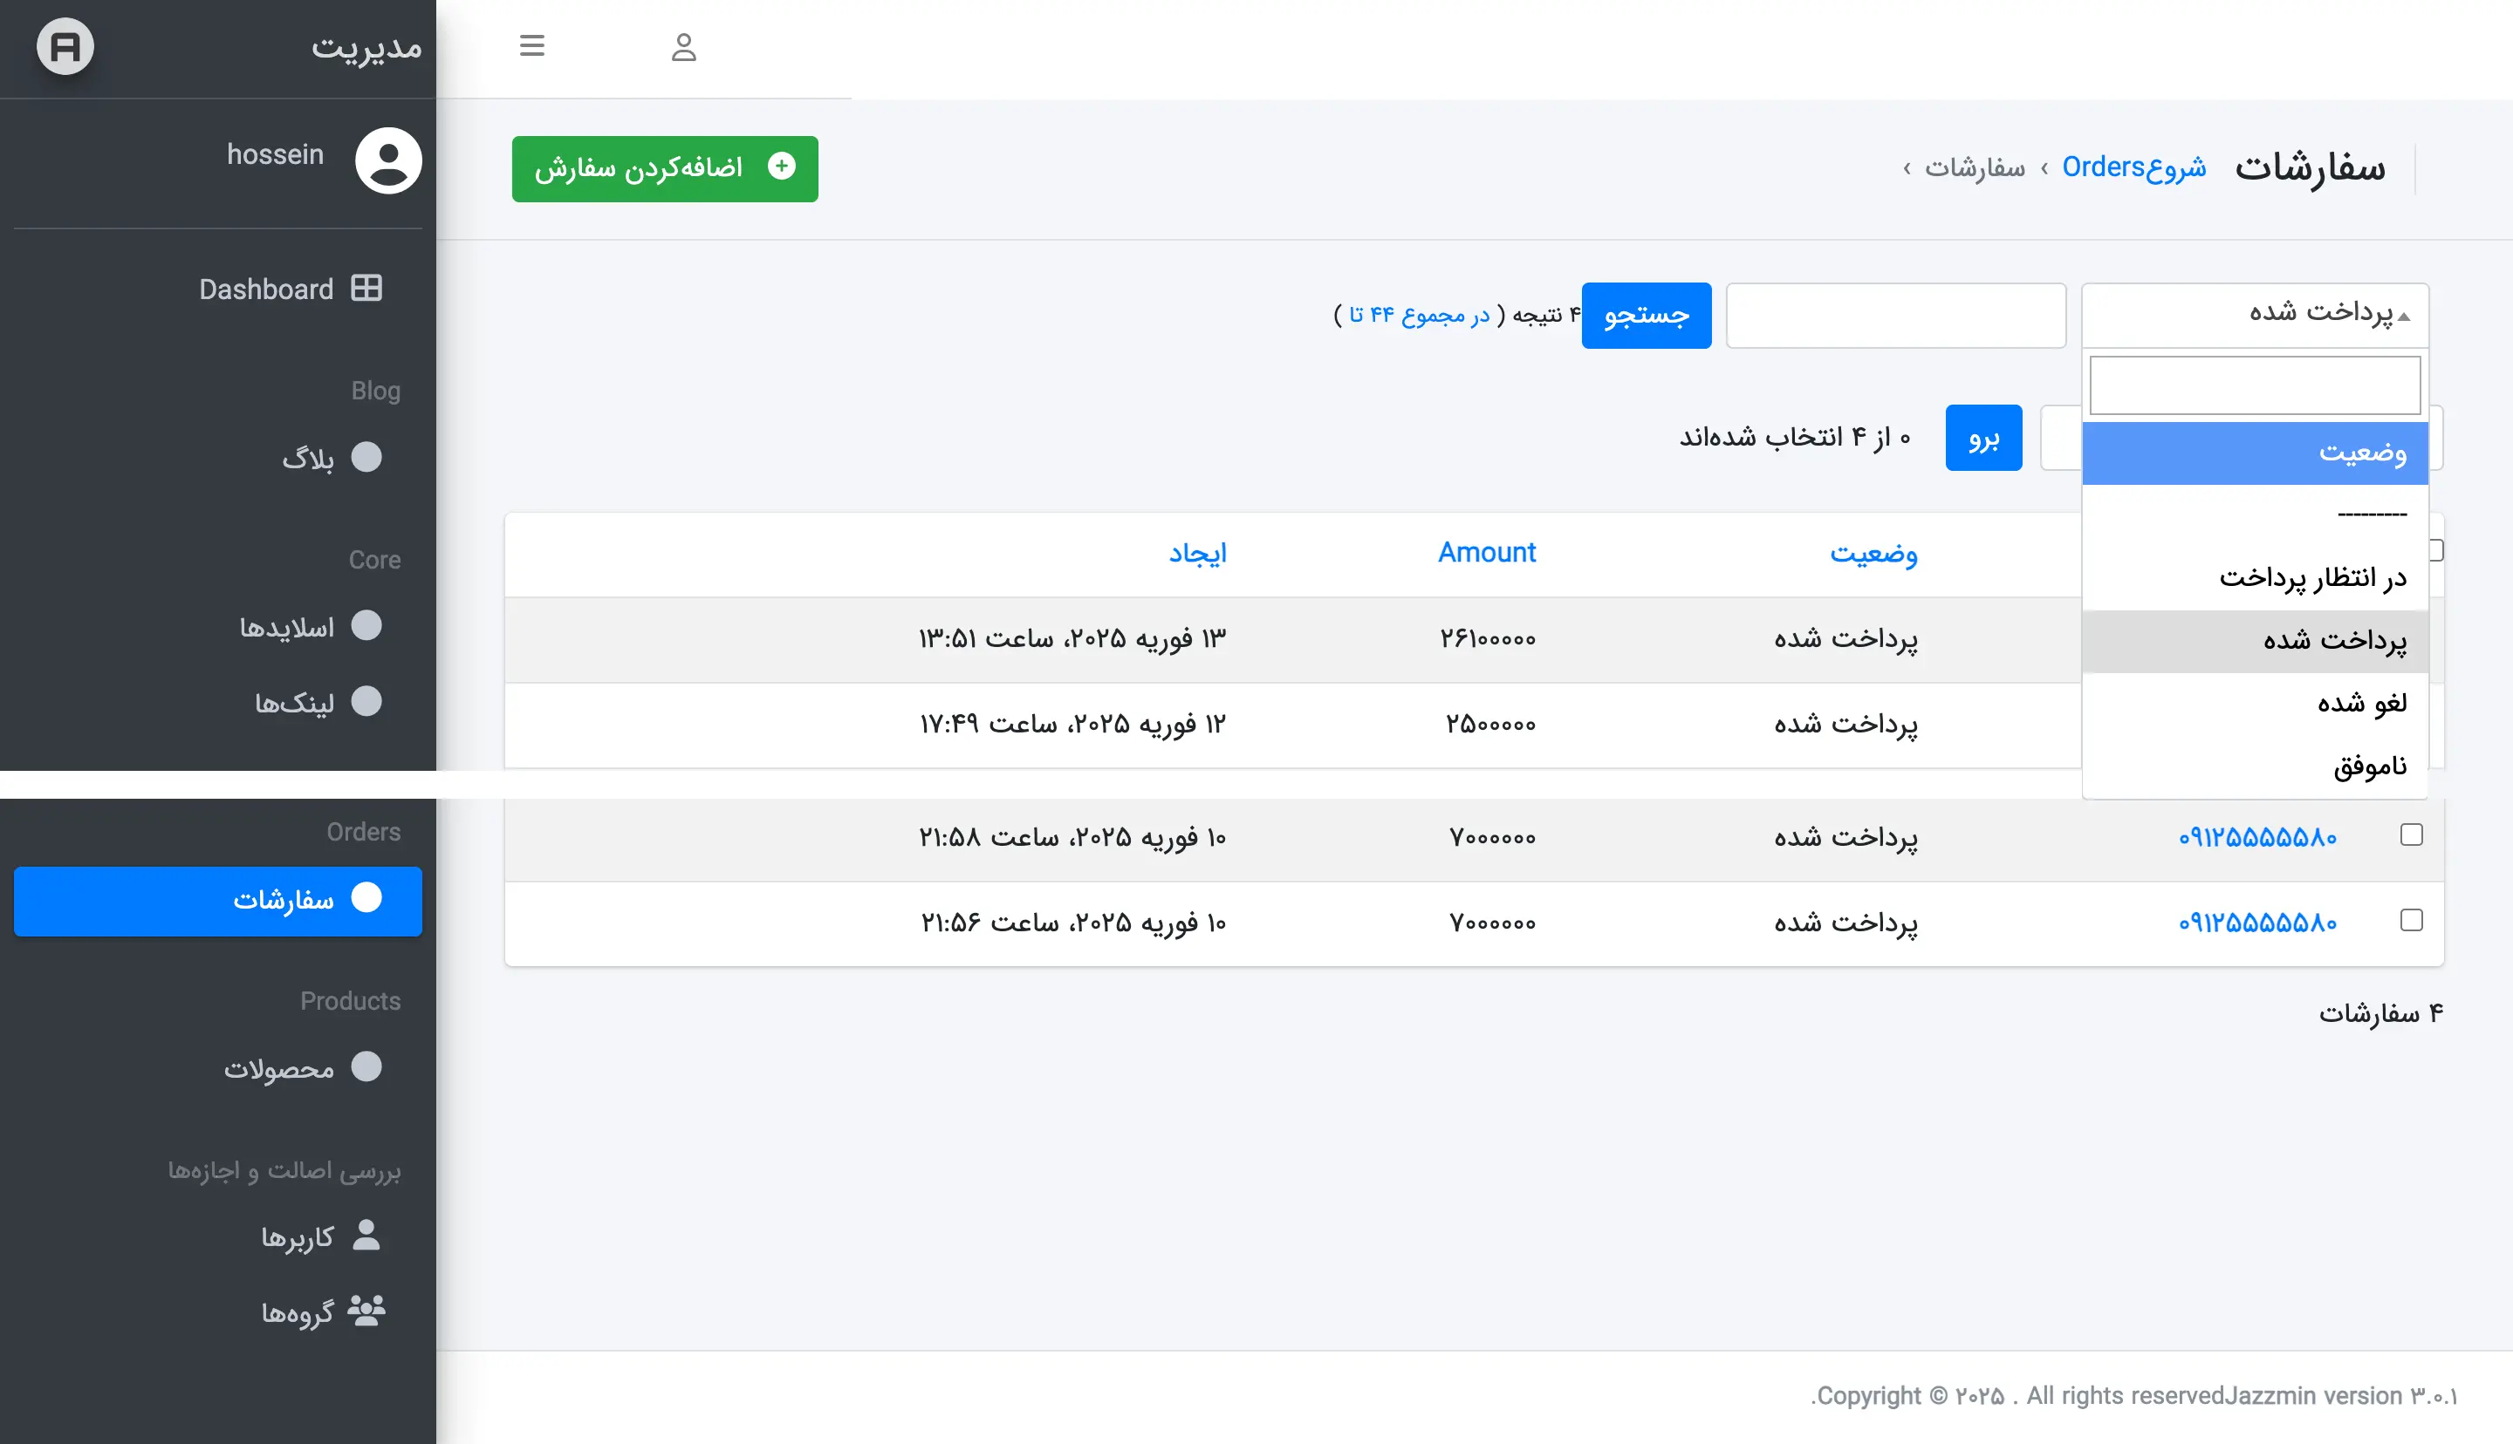Open phone link in ۲۱:۵۸ order row
Image resolution: width=2513 pixels, height=1444 pixels.
coord(2257,838)
